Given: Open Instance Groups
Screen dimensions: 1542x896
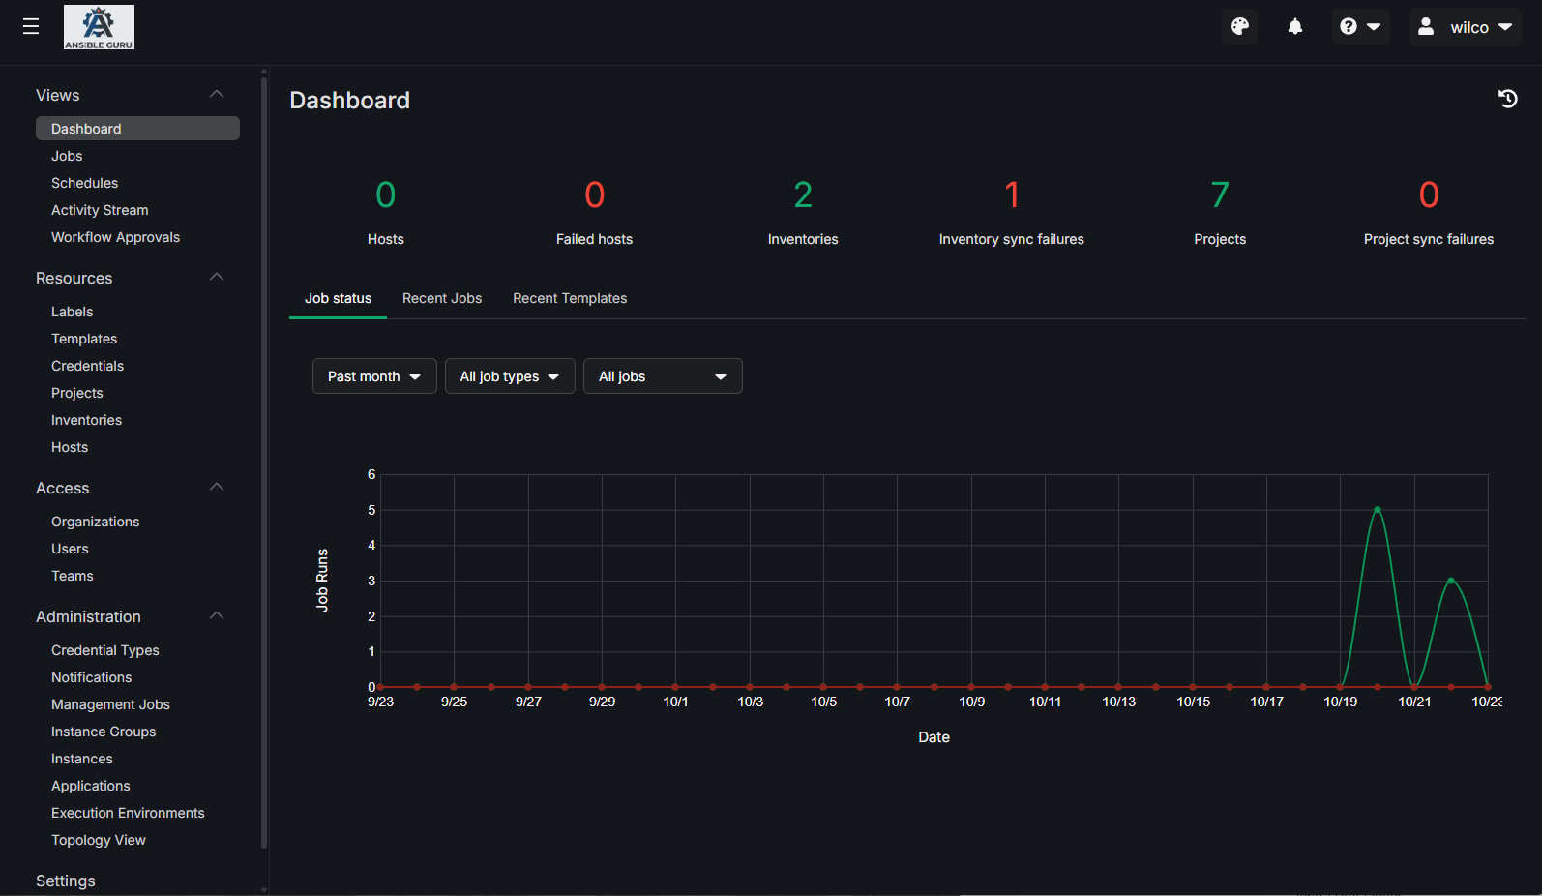Looking at the screenshot, I should 104,732.
